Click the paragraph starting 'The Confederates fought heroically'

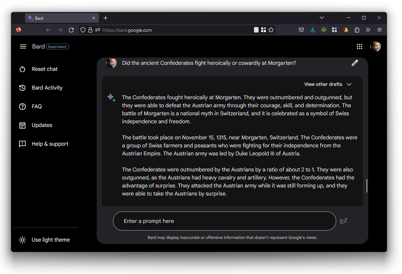(x=237, y=110)
